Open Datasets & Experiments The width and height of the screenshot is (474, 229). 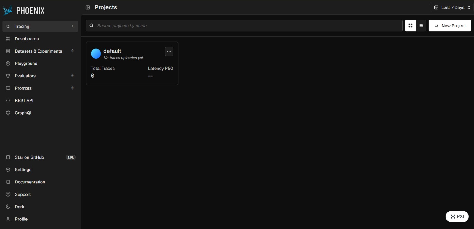pyautogui.click(x=40, y=51)
